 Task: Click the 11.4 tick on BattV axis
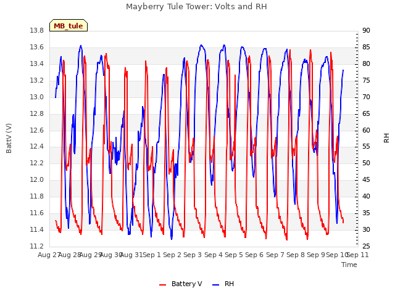pos(37,229)
